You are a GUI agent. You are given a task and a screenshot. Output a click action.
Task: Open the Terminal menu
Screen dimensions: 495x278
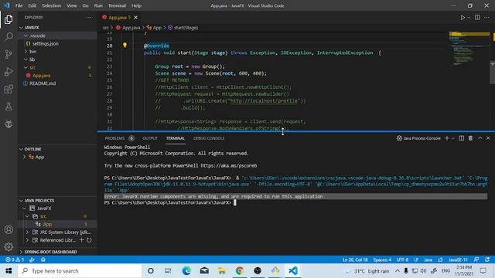[117, 5]
